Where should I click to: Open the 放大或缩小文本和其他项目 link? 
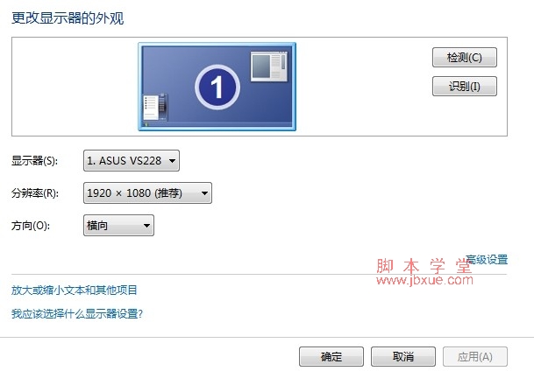(75, 290)
